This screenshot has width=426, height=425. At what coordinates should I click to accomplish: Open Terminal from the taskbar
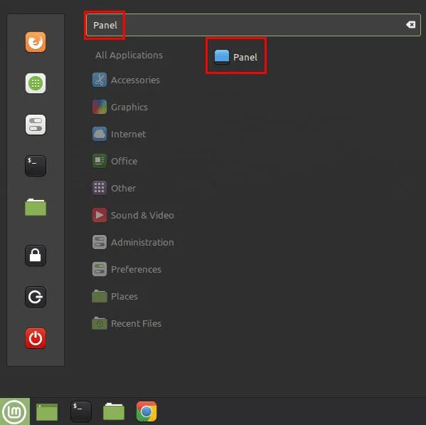tap(80, 411)
